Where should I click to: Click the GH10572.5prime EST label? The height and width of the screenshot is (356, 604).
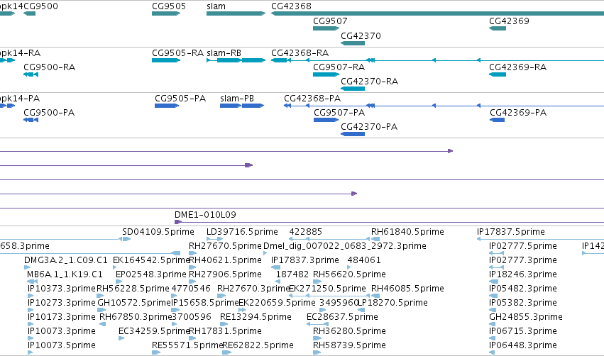(x=134, y=303)
